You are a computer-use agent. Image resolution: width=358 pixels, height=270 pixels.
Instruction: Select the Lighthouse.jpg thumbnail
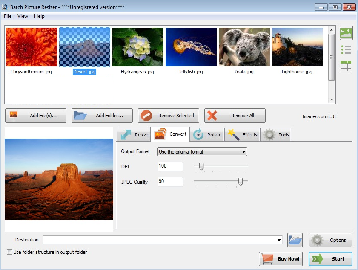(298, 47)
